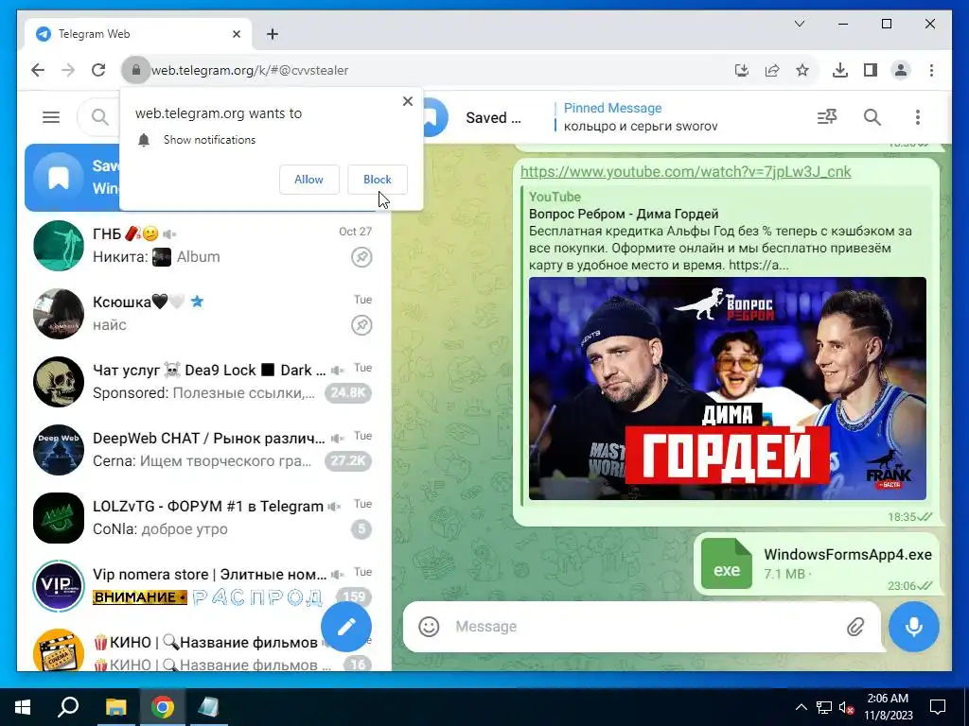
Task: Download the WindowsFormsApp4.exe file icon
Action: [726, 563]
